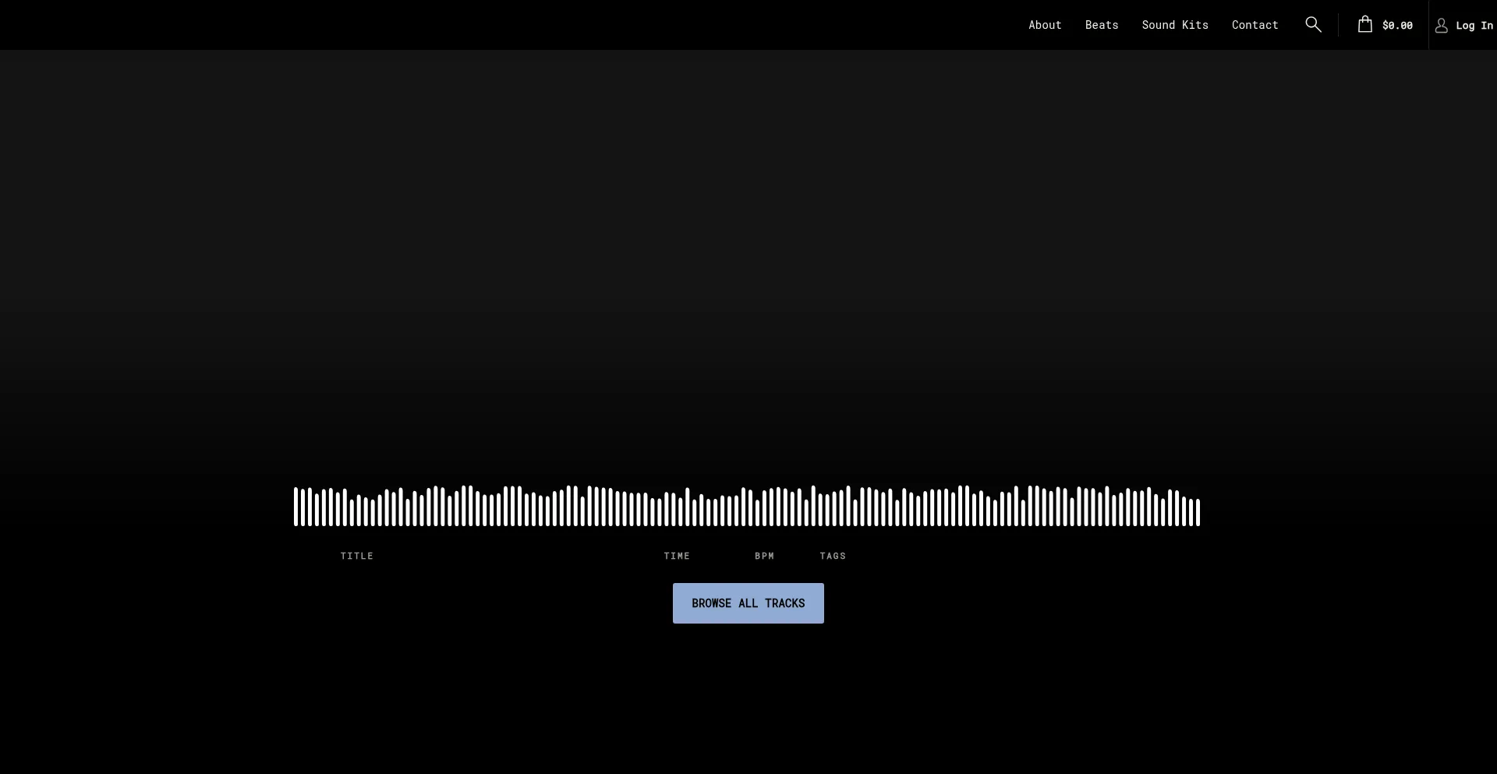The width and height of the screenshot is (1497, 774).
Task: Click the $0.00 cart total
Action: (x=1396, y=26)
